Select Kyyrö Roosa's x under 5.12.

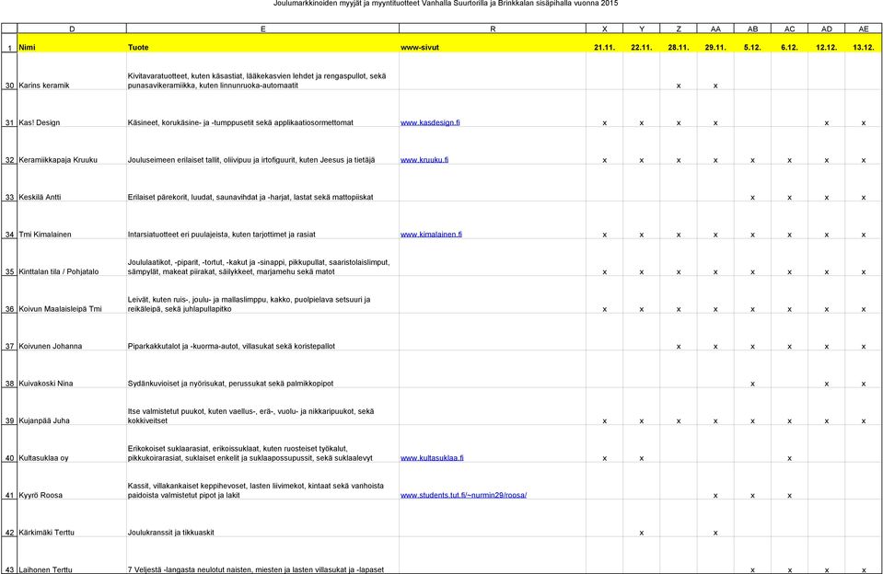tap(752, 496)
